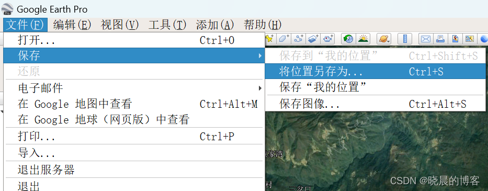
Task: Click the Add Placemark pushpin icon
Action: [x=269, y=39]
